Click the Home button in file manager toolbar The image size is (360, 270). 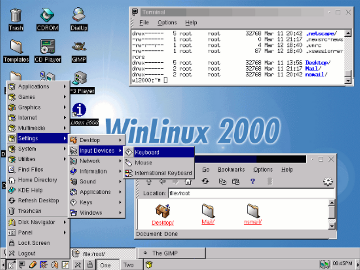pos(188,181)
